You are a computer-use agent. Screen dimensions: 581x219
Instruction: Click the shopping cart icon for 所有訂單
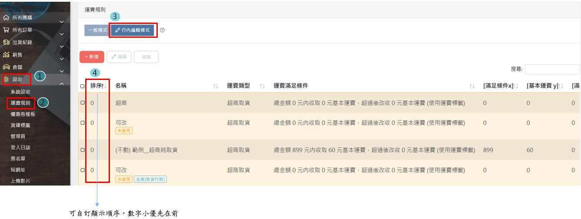(6, 30)
